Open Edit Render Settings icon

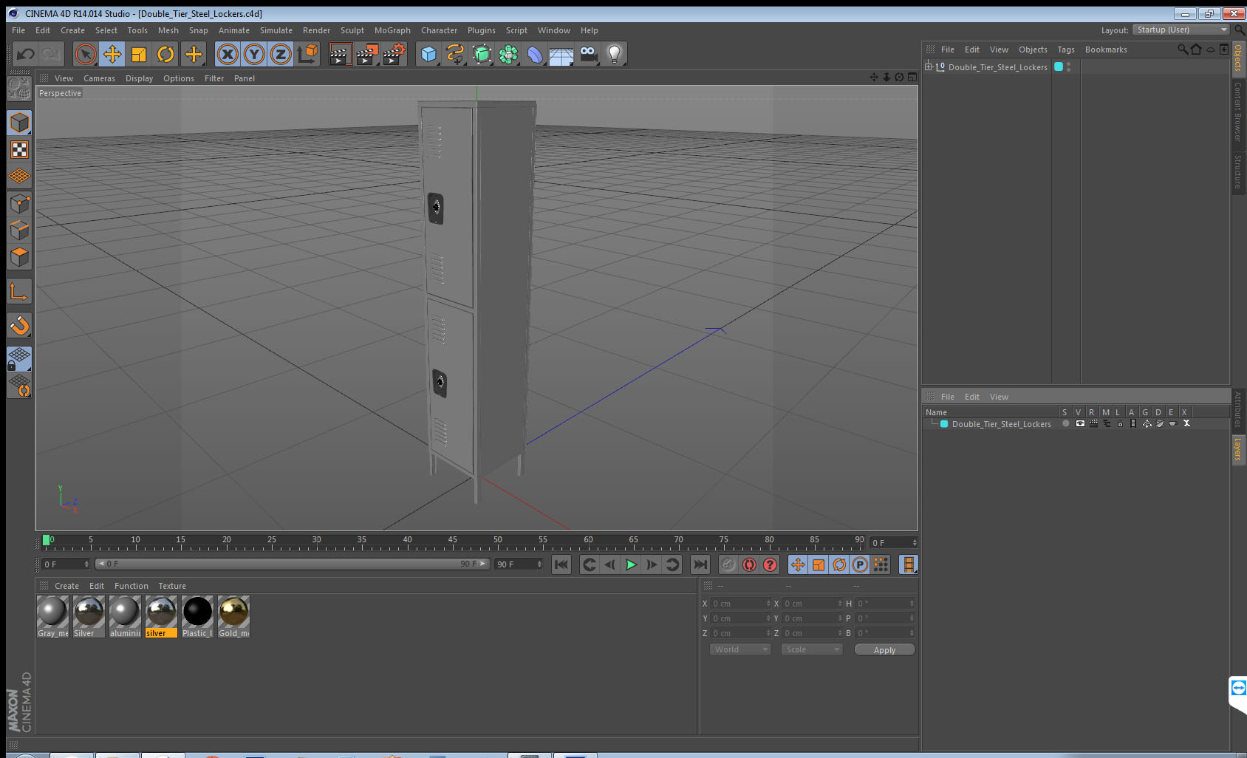click(x=394, y=54)
